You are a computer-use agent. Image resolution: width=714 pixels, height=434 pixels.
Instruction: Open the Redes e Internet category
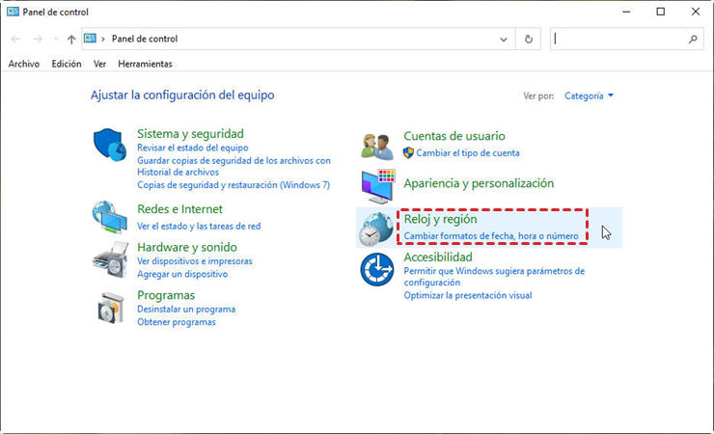[x=179, y=209]
